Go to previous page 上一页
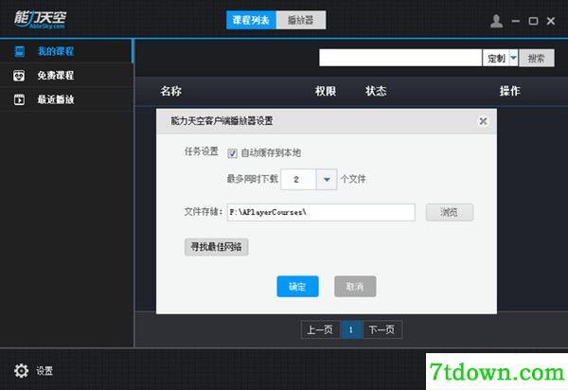Viewport: 568px width, 390px height. pos(320,329)
